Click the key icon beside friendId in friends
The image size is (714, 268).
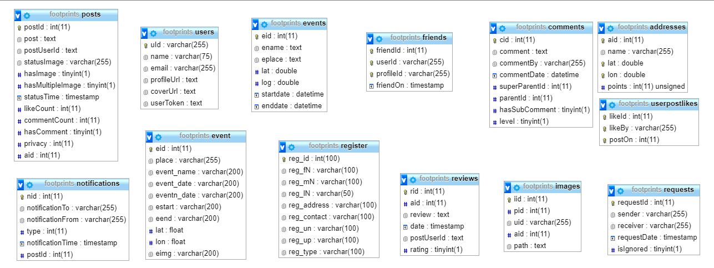[x=372, y=50]
